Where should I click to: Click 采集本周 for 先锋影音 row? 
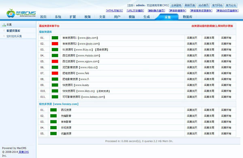209,116
